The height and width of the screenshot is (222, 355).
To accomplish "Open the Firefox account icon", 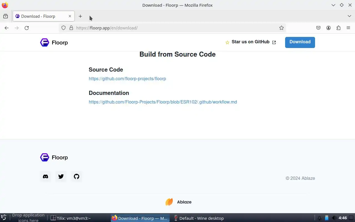I will (328, 28).
